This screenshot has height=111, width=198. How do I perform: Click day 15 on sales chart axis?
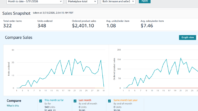[x=163, y=91]
